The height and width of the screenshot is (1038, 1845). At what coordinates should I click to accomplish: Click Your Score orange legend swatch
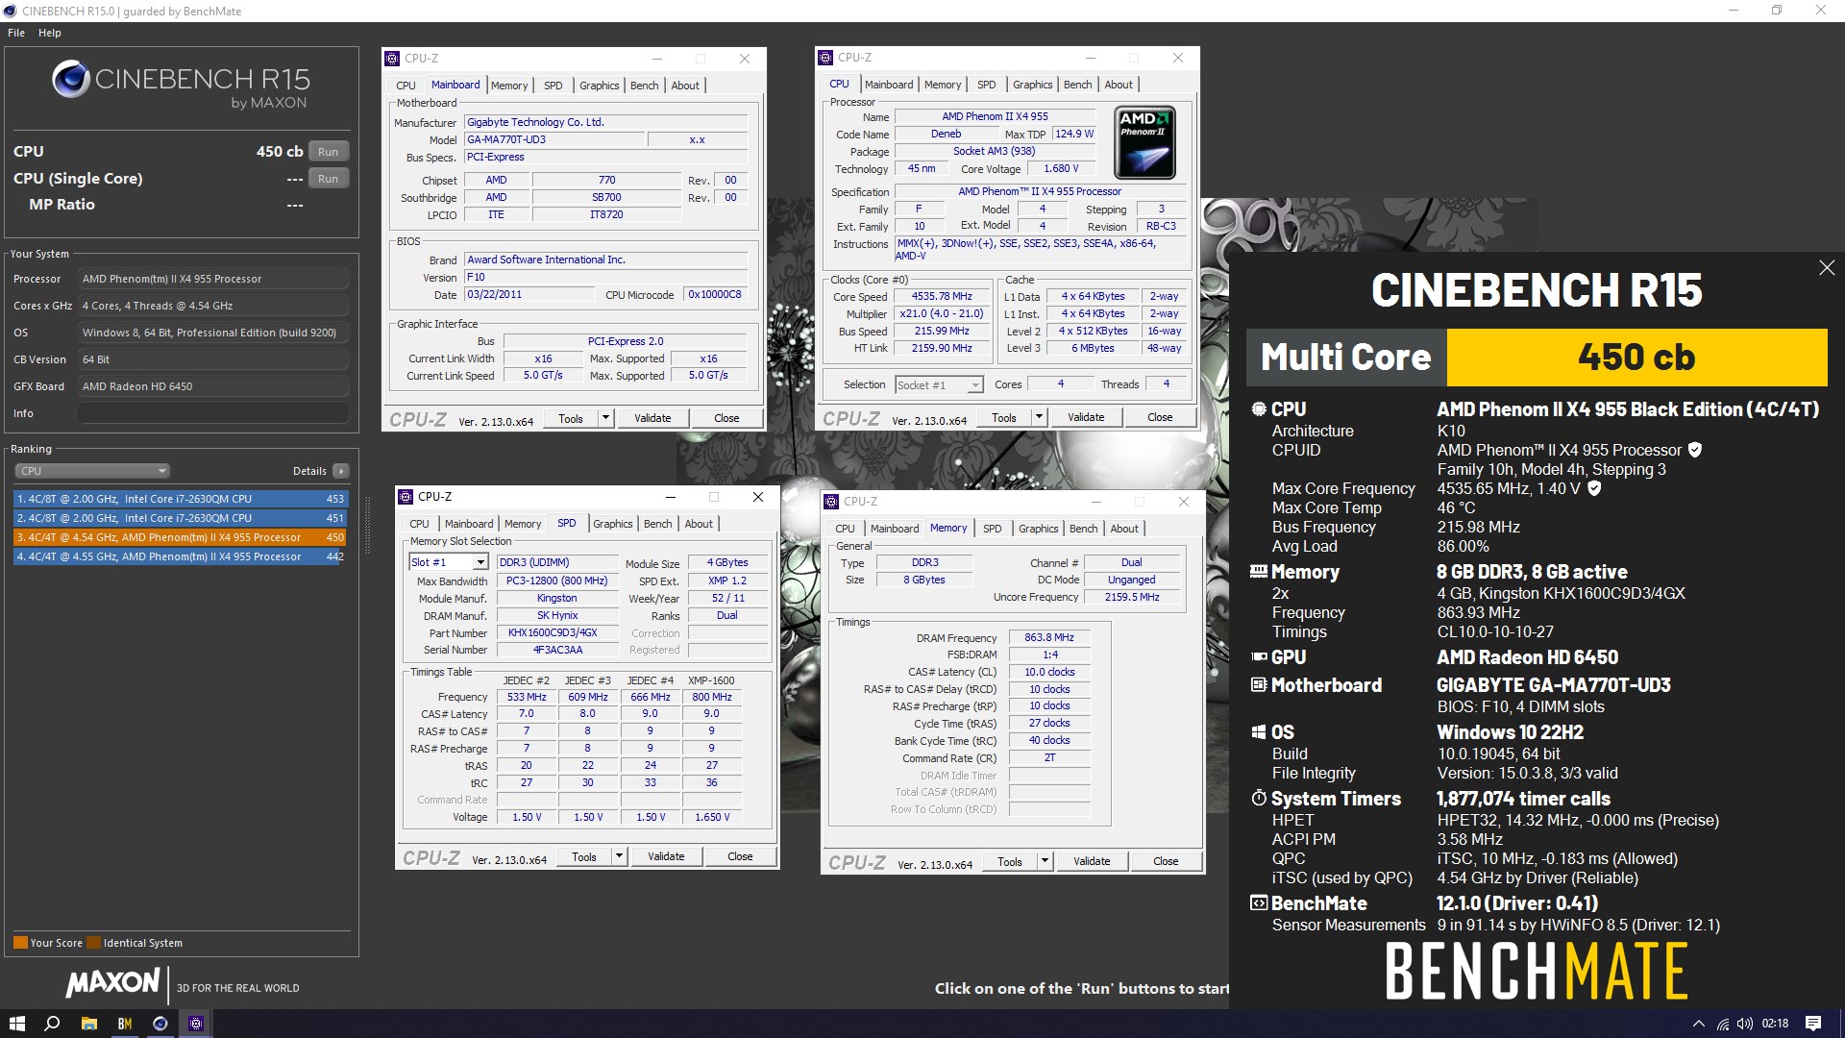pyautogui.click(x=20, y=943)
